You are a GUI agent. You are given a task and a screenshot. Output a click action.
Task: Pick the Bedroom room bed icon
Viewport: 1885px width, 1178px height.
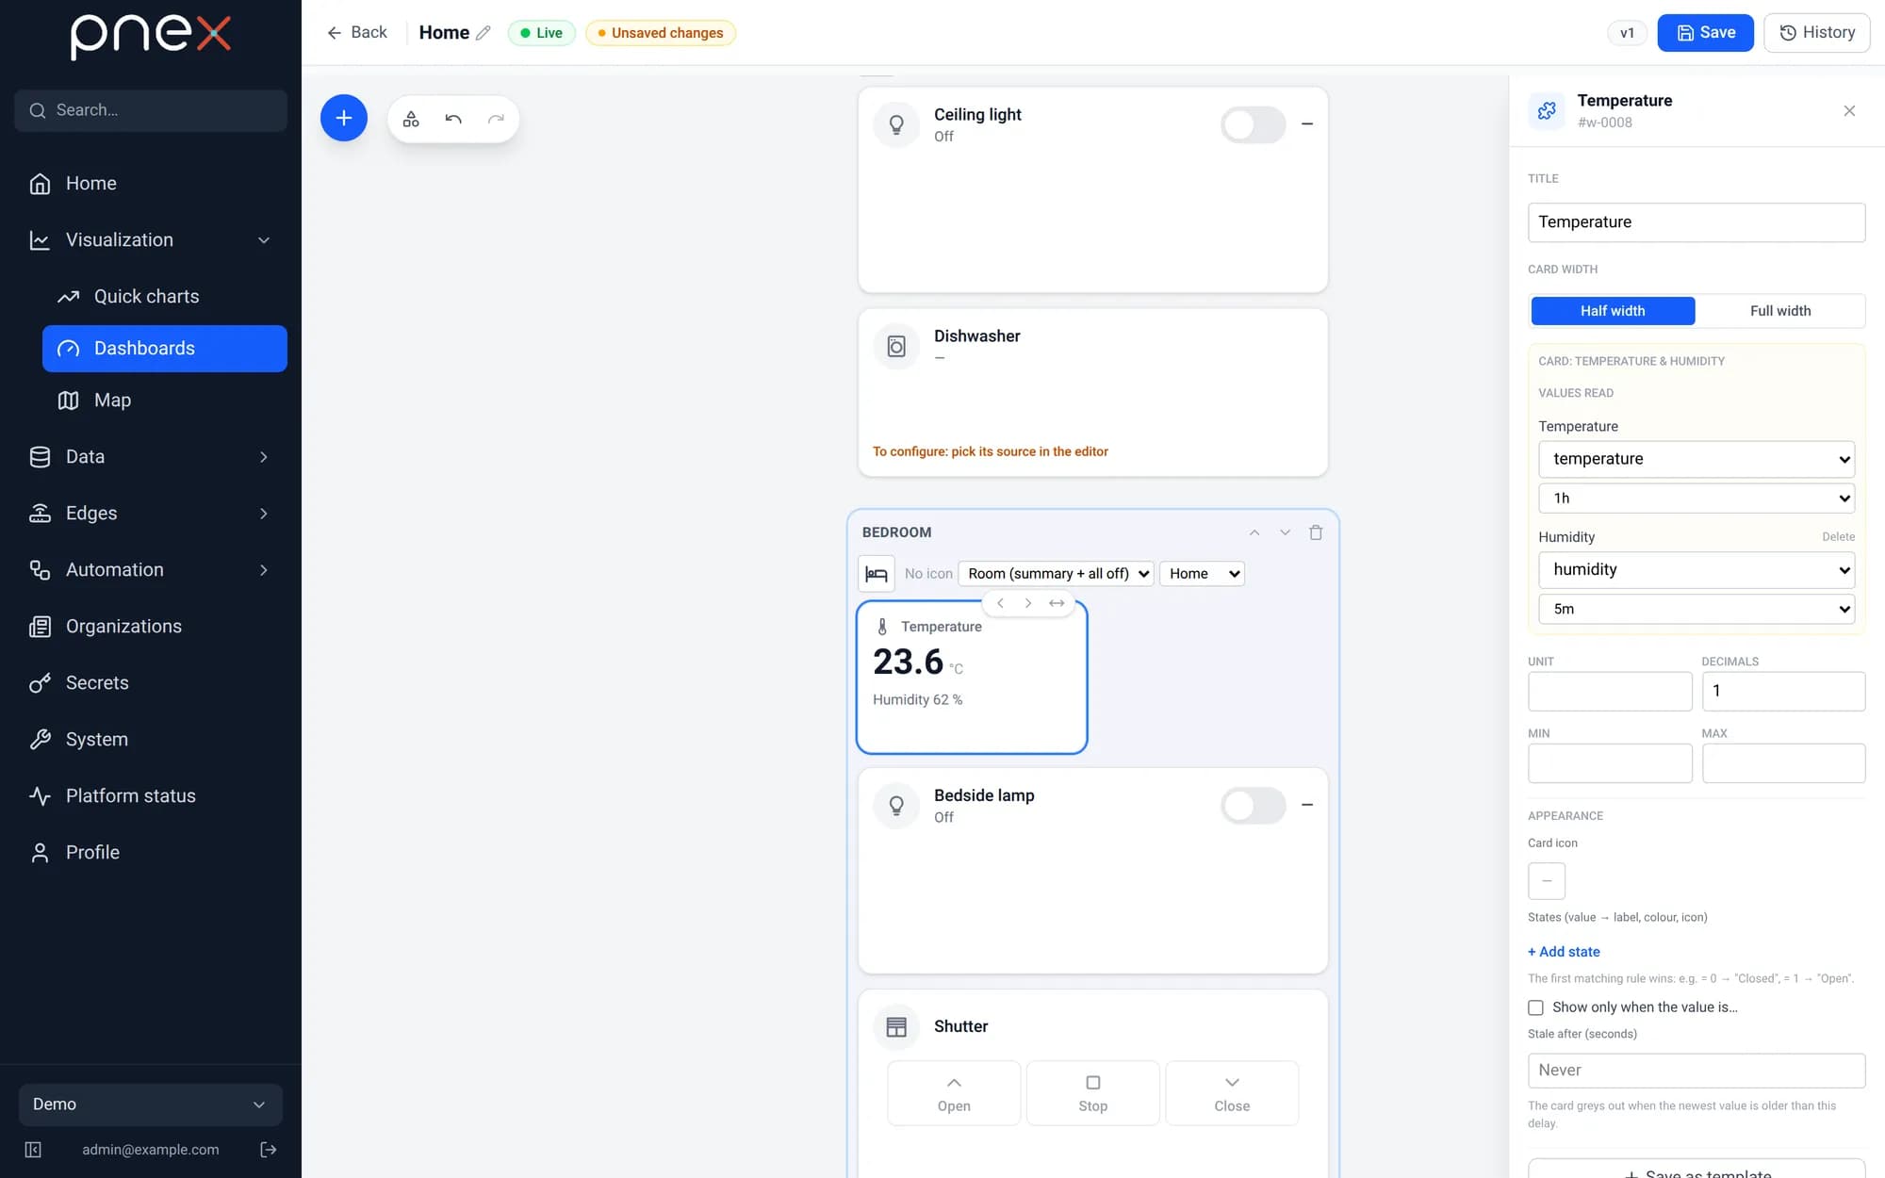(x=877, y=574)
